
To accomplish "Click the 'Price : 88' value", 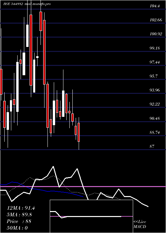I will click(19, 221).
